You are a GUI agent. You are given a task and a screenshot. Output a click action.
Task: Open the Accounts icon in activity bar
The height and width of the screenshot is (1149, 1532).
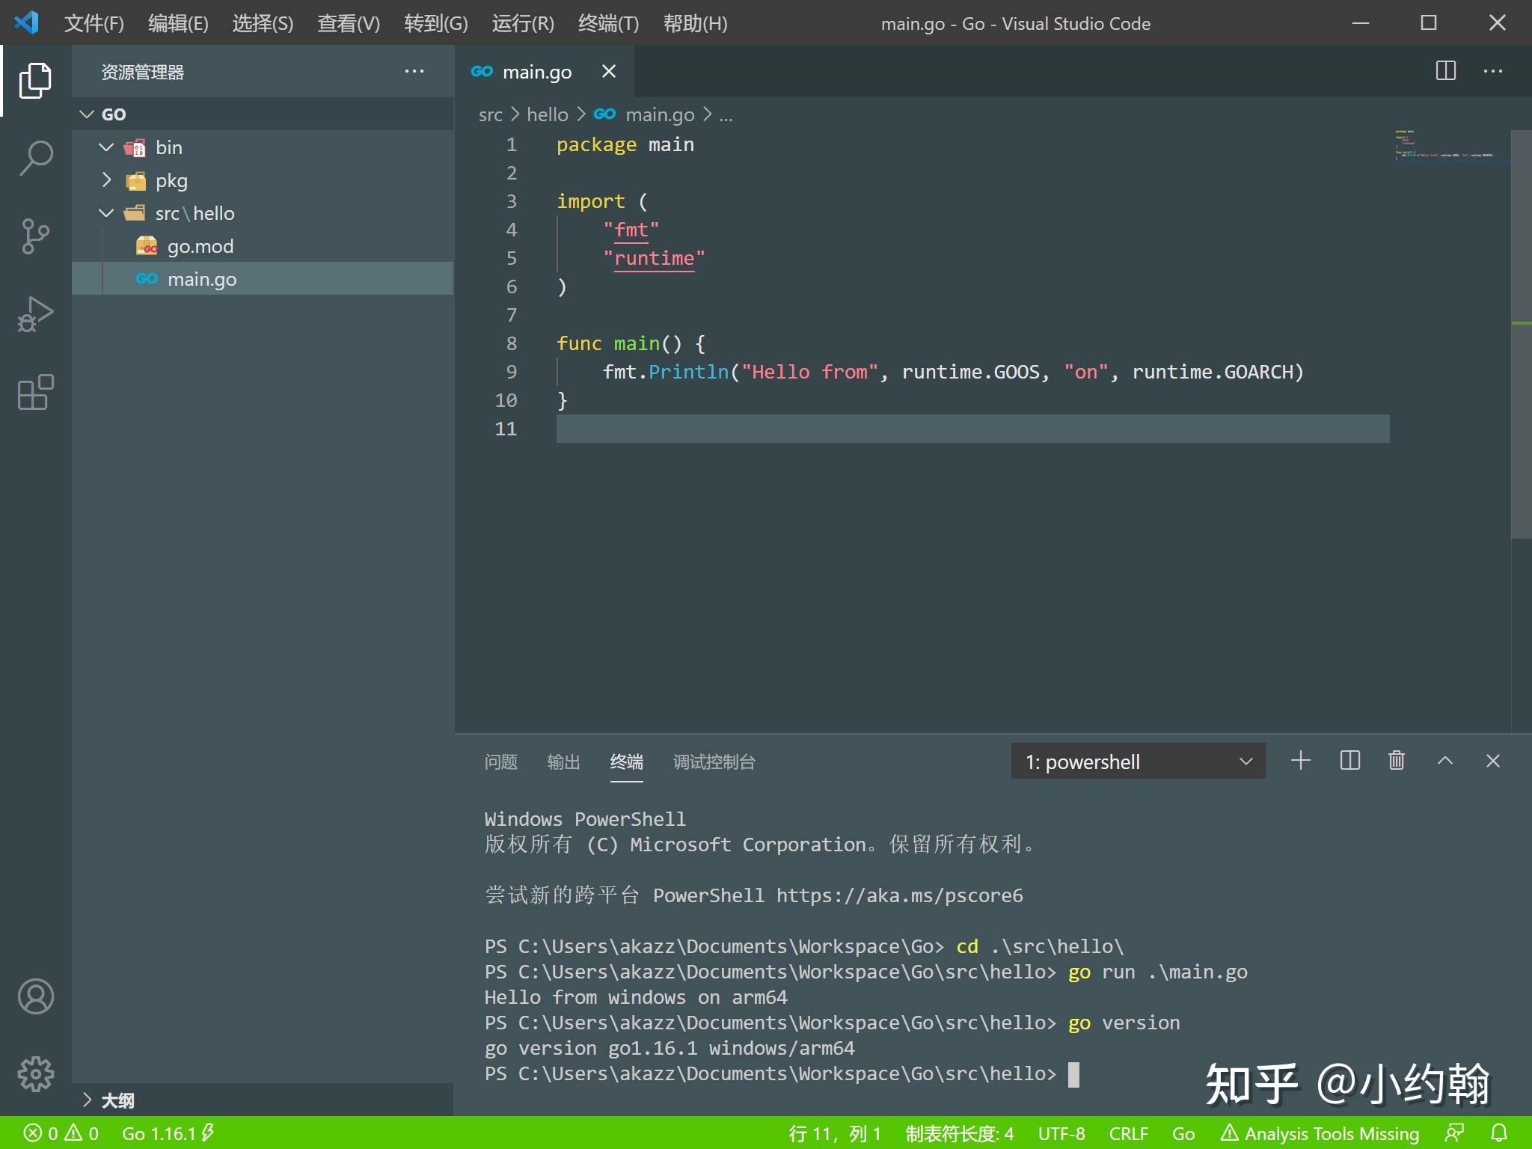(35, 996)
